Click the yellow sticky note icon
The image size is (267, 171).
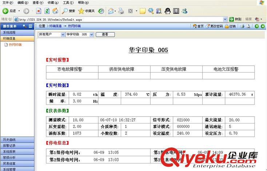point(143,11)
